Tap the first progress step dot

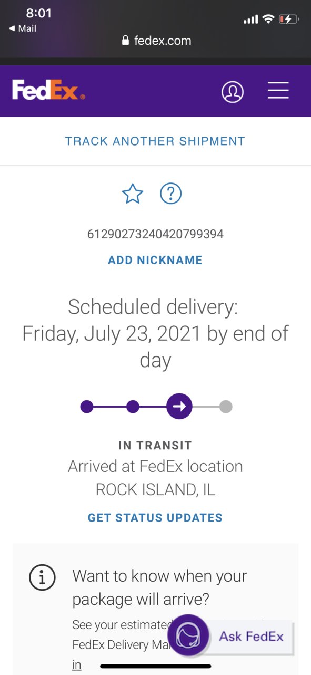pos(87,407)
